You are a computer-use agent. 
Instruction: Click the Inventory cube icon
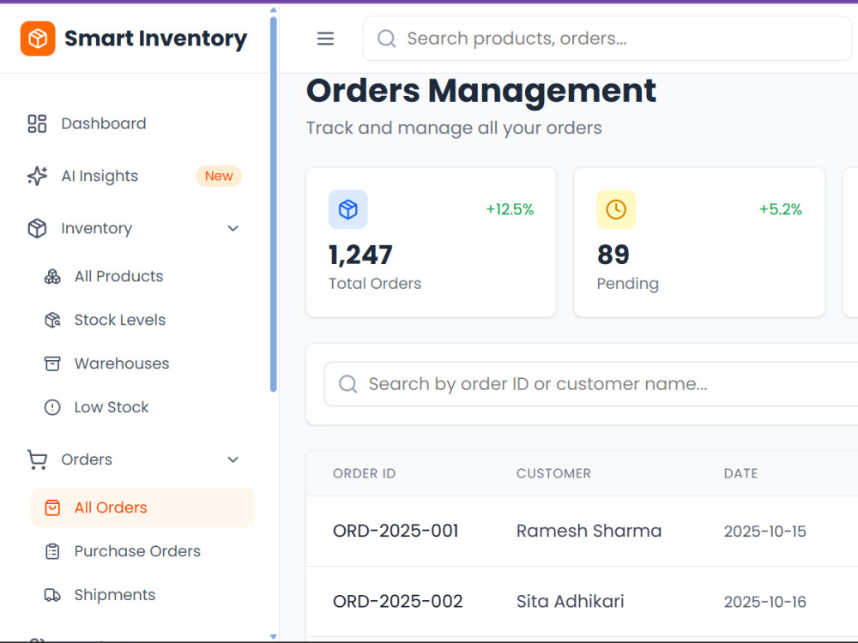click(37, 229)
